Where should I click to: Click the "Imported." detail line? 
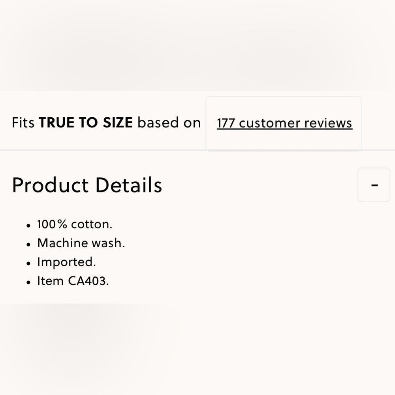click(x=66, y=262)
